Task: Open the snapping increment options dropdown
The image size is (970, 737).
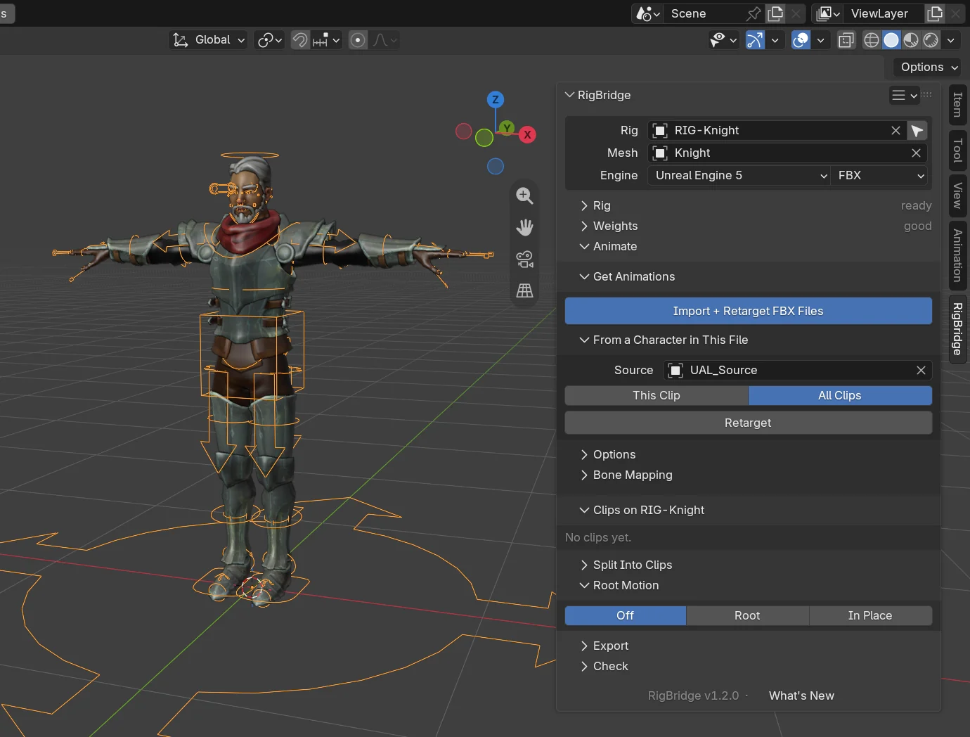Action: click(x=327, y=40)
